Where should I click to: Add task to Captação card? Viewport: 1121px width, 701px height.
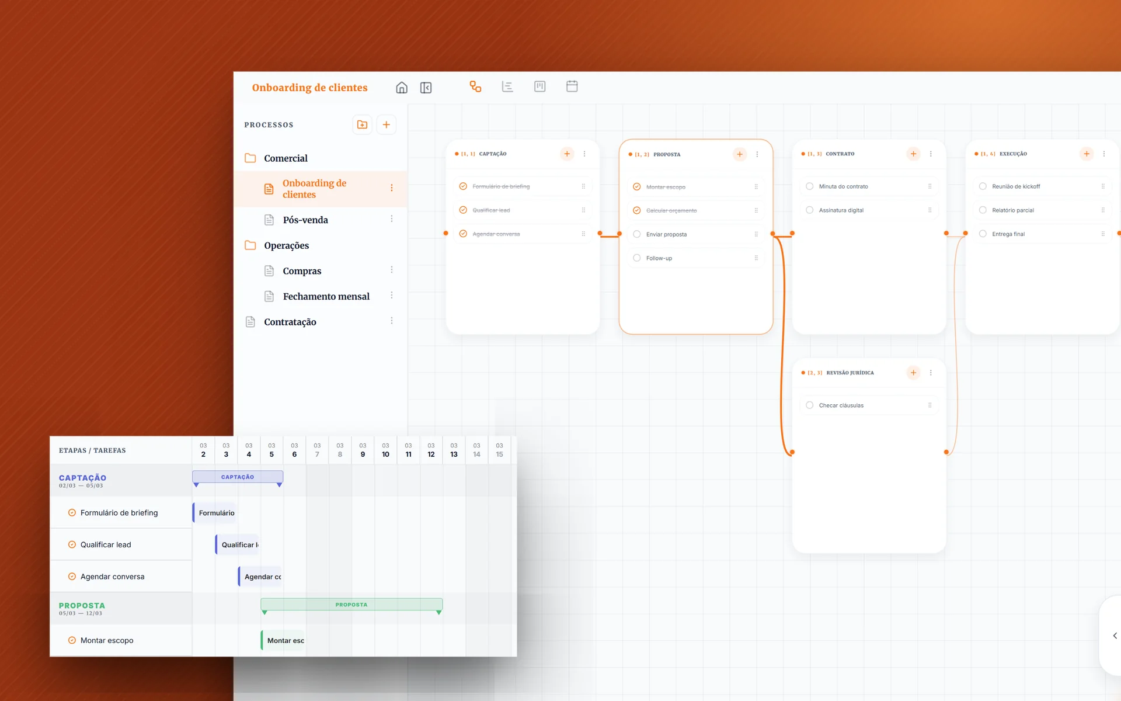[x=567, y=154]
